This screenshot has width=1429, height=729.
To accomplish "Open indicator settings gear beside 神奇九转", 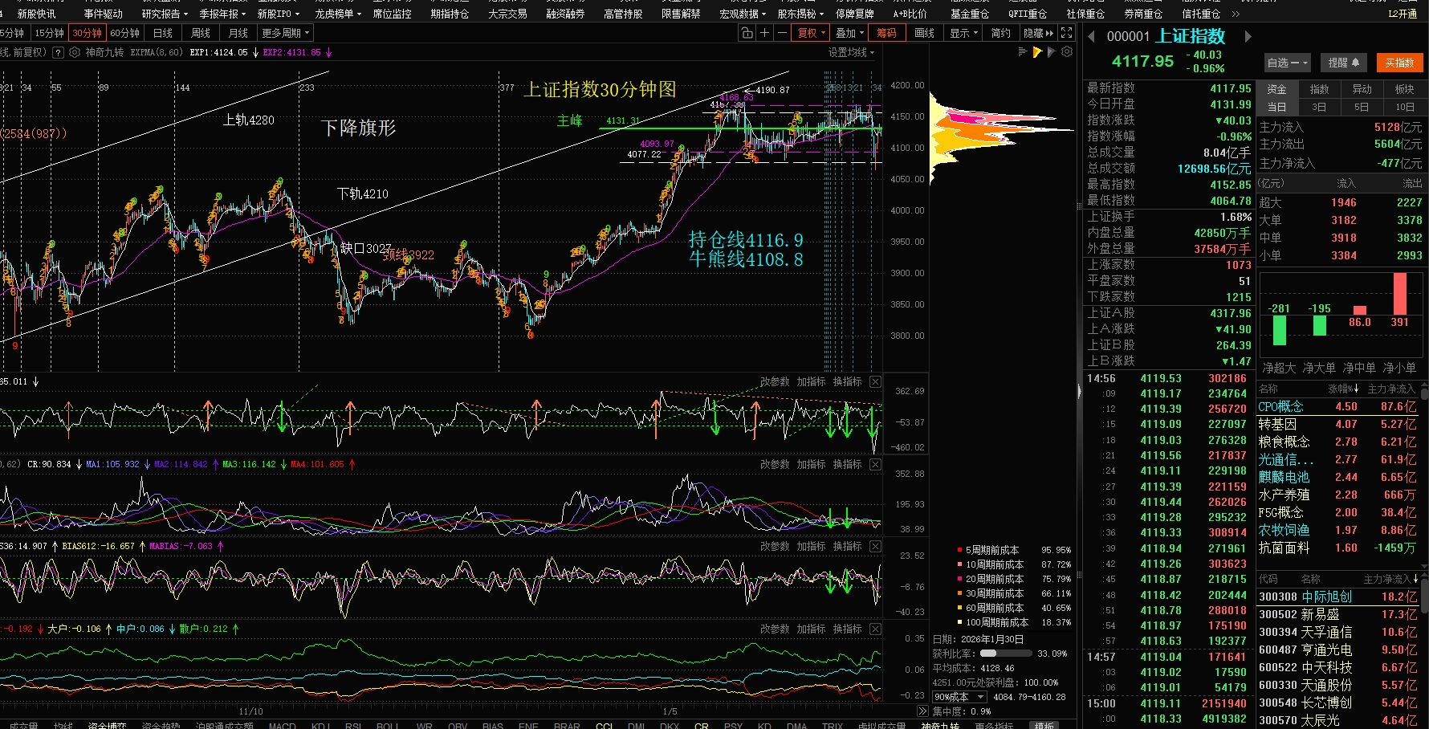I will point(75,52).
